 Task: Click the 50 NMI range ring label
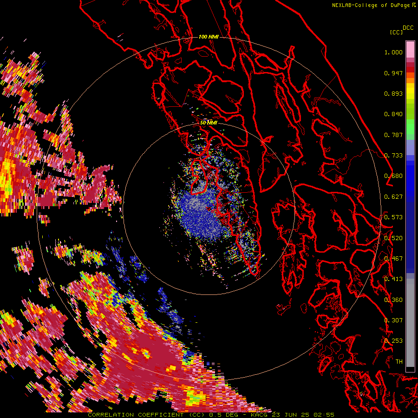point(209,123)
